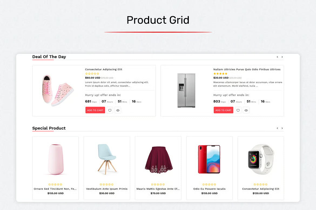Select a star rating on the sneakers deal

click(x=92, y=73)
